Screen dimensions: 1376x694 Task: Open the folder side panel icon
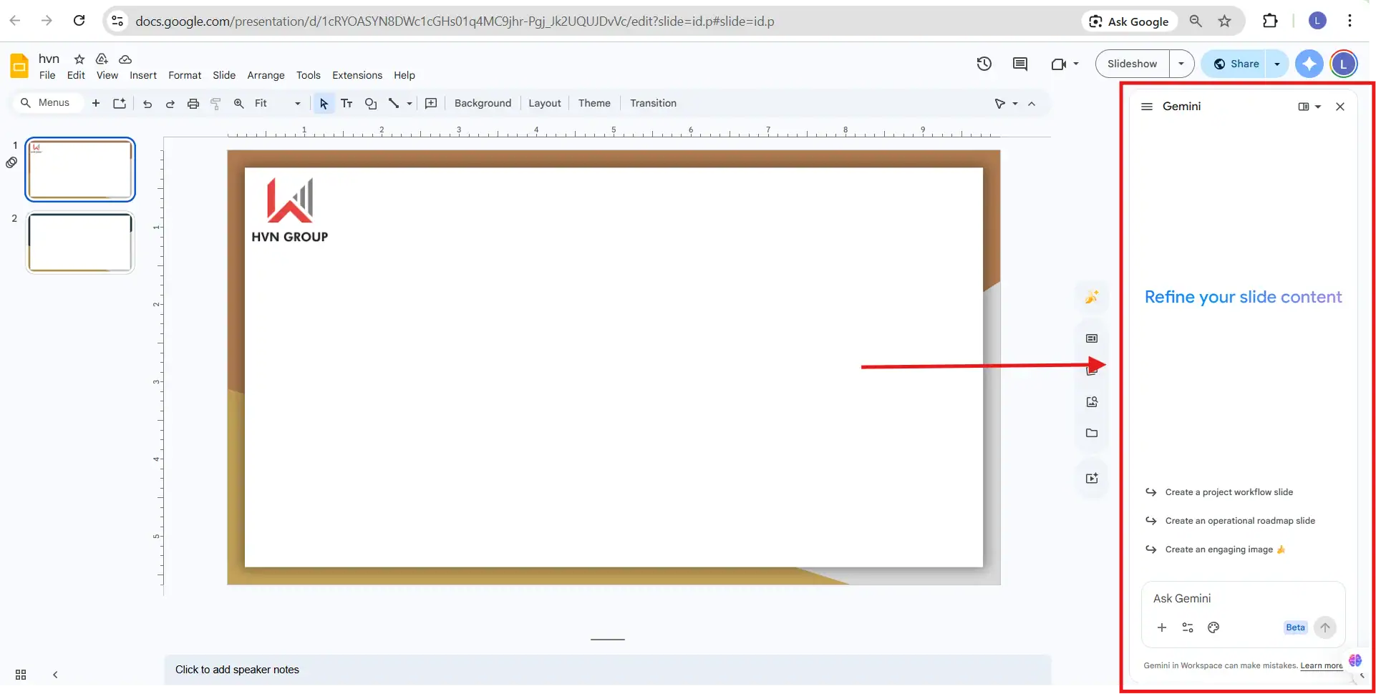coord(1092,433)
